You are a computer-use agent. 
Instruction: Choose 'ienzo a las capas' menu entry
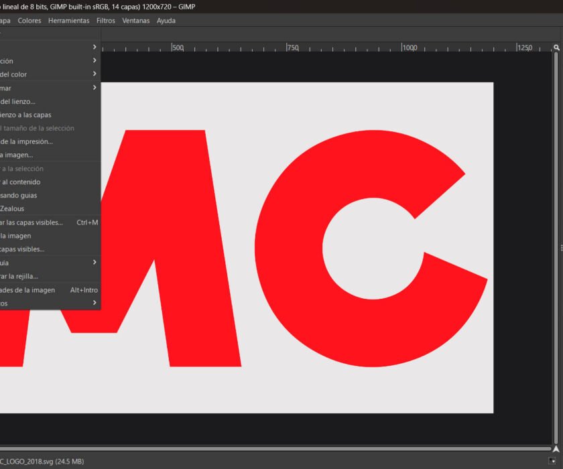click(x=50, y=115)
